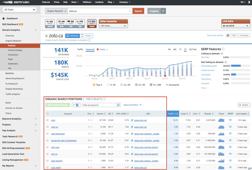Screen dimensions: 252x170
Task: Open trend chart for house for sale in brampton
Action: pos(221,140)
